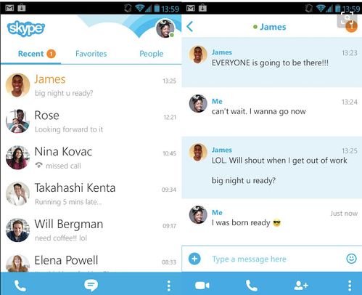Tap the Gmail icon in right status bar
The image size is (362, 295).
tap(191, 8)
